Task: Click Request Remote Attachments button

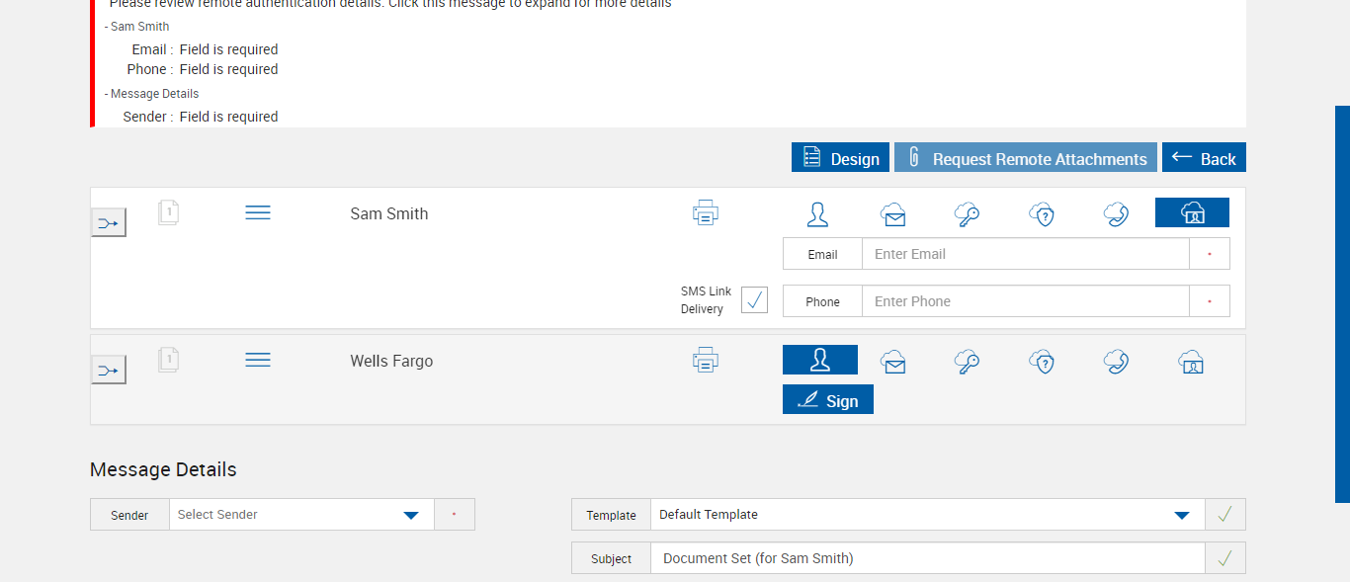Action: [1025, 158]
